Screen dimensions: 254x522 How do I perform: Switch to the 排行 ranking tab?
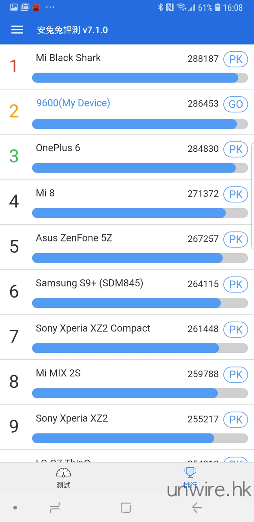pyautogui.click(x=190, y=478)
